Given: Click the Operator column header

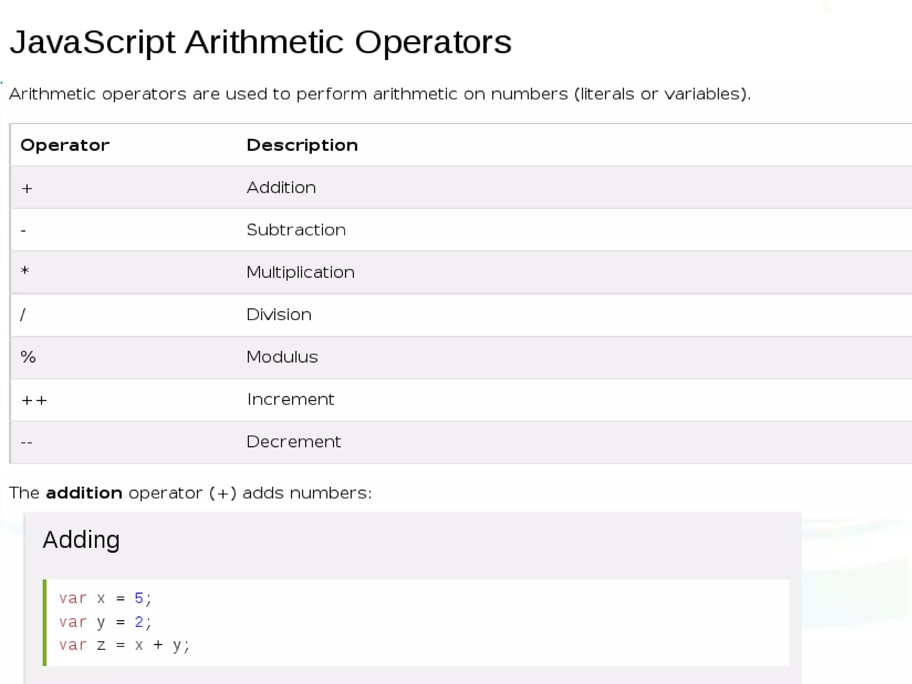Looking at the screenshot, I should tap(65, 145).
